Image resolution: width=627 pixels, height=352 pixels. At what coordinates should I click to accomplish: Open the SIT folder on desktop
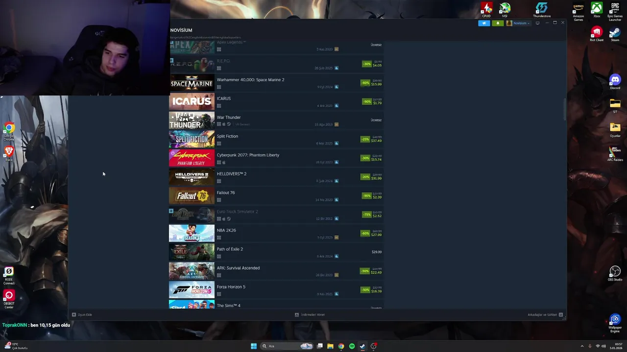point(615,105)
